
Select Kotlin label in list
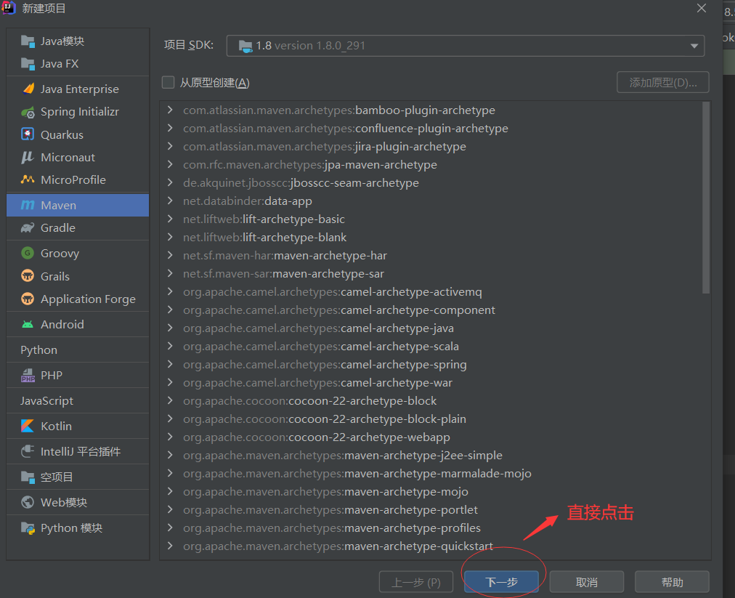coord(56,426)
